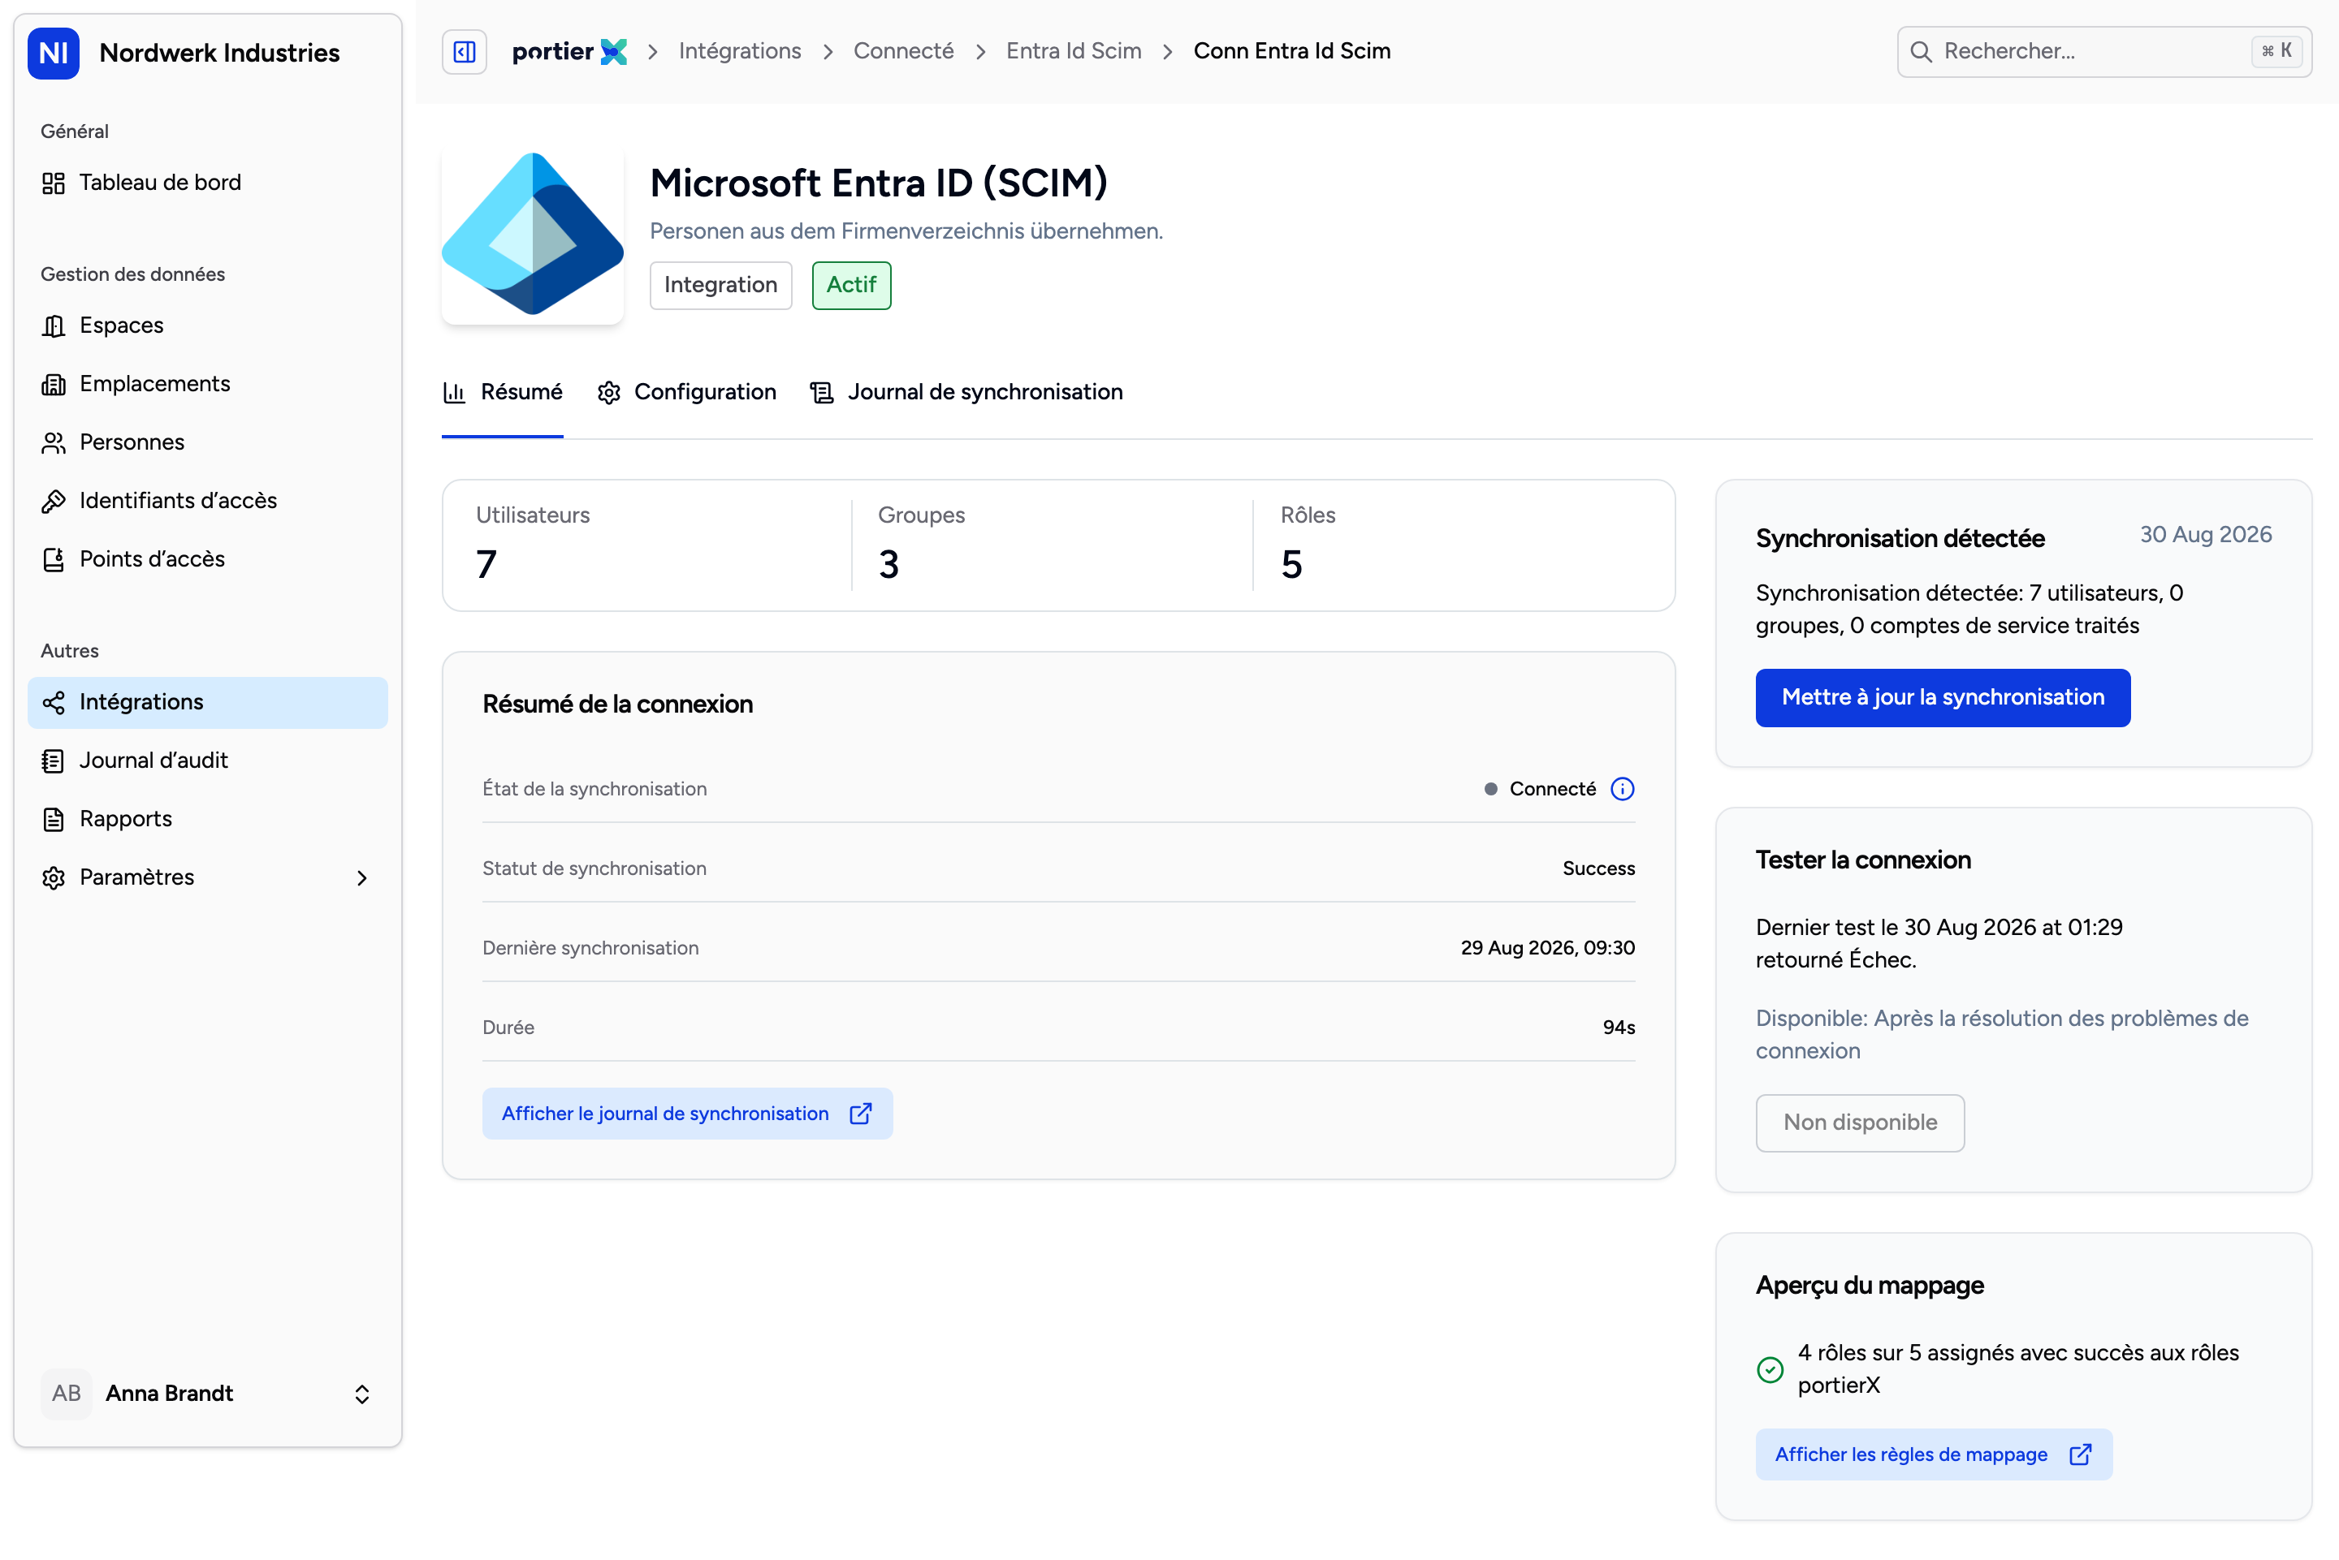Click the external-link icon on the sync journal button
2339x1560 pixels.
(861, 1114)
